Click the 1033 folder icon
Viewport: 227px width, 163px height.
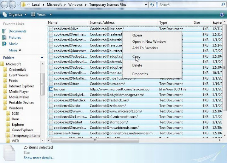coord(8,113)
